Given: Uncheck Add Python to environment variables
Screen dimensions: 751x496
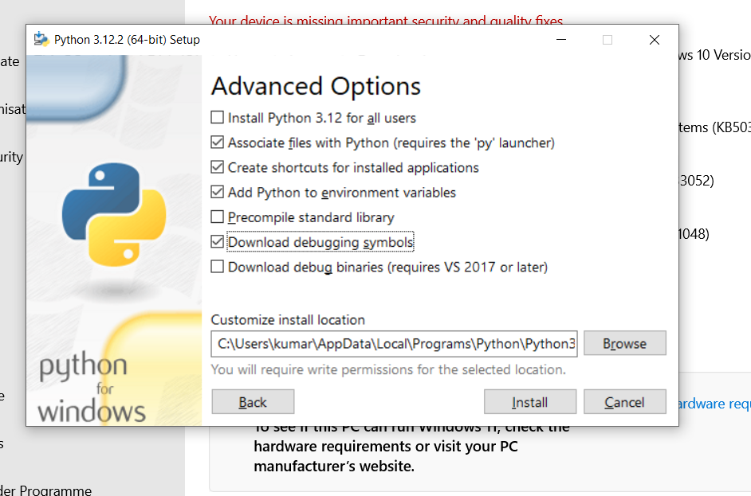Looking at the screenshot, I should 216,193.
